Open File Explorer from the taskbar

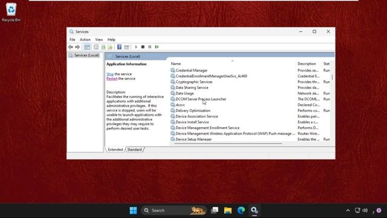pos(228,210)
